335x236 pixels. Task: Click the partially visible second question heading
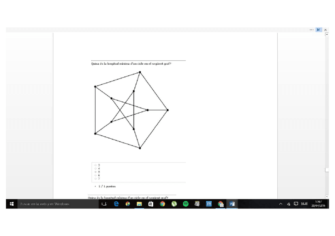128,198
